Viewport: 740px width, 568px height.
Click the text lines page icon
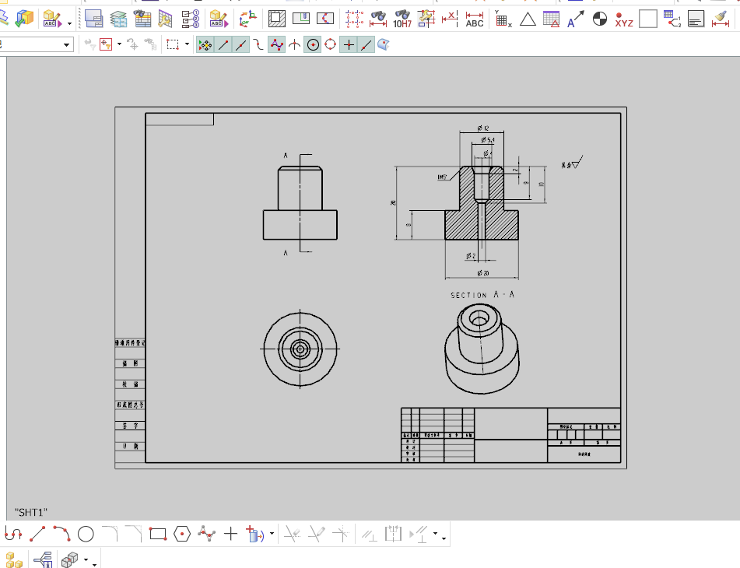tap(696, 19)
